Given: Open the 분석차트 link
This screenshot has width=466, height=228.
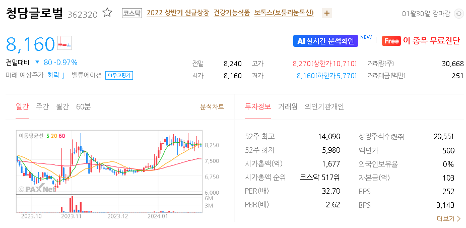Looking at the screenshot, I should pyautogui.click(x=212, y=107).
